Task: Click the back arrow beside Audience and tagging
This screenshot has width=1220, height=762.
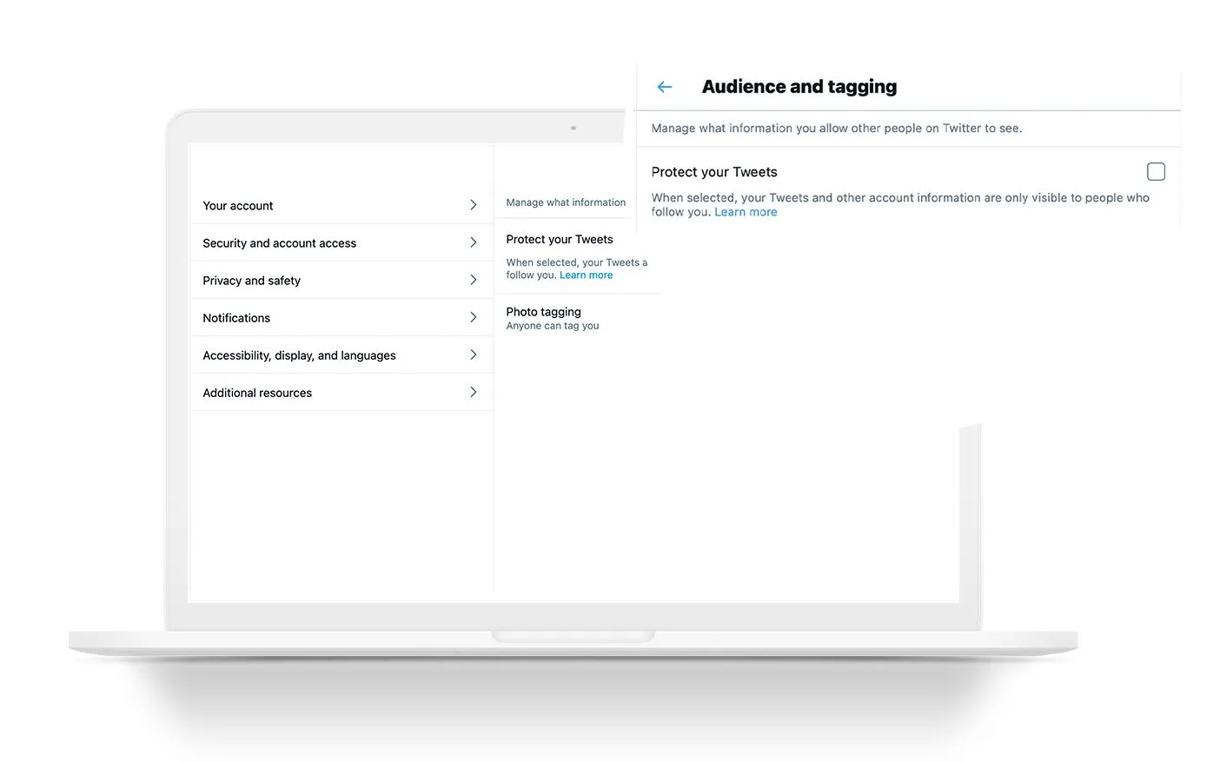Action: click(665, 87)
